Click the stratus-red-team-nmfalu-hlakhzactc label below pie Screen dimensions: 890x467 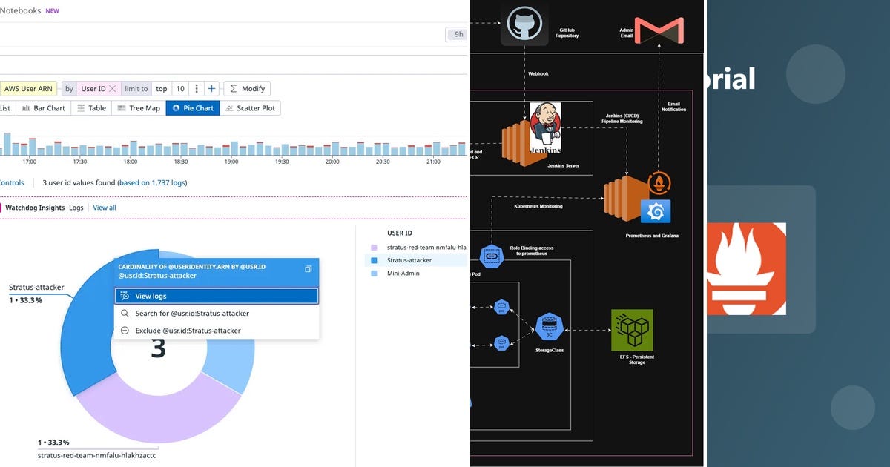(97, 454)
